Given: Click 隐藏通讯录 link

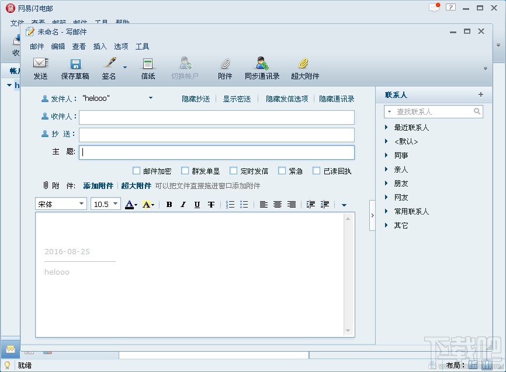Looking at the screenshot, I should coord(337,99).
